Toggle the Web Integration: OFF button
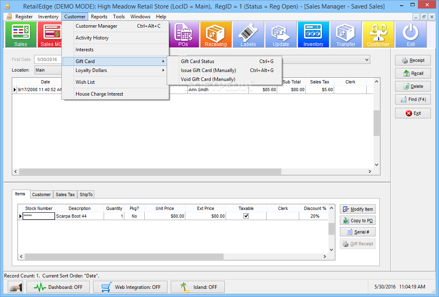This screenshot has width=439, height=297. pos(130,287)
